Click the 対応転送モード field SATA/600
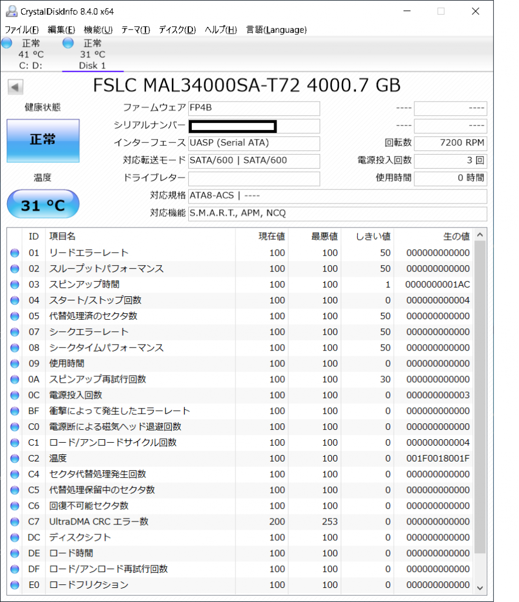 pyautogui.click(x=254, y=161)
